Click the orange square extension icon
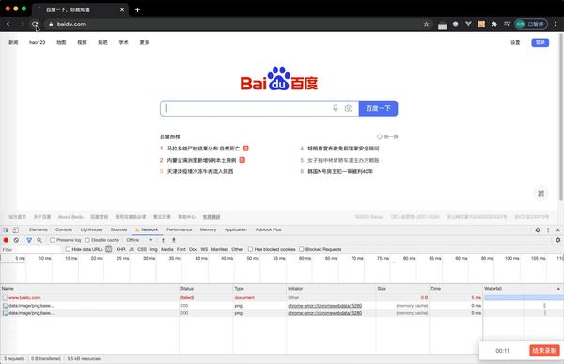Screen dimensions: 564x364 (x=481, y=24)
